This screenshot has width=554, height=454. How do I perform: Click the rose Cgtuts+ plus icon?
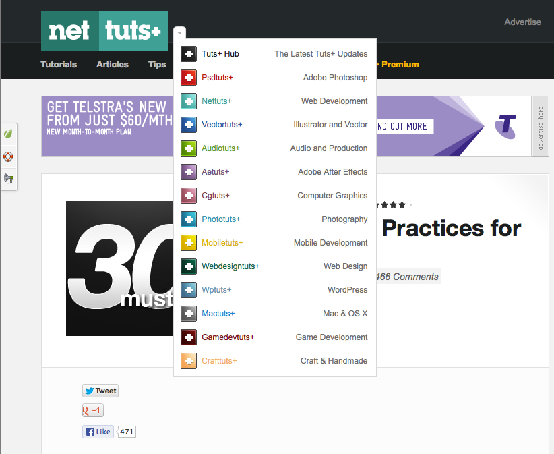[x=189, y=196]
